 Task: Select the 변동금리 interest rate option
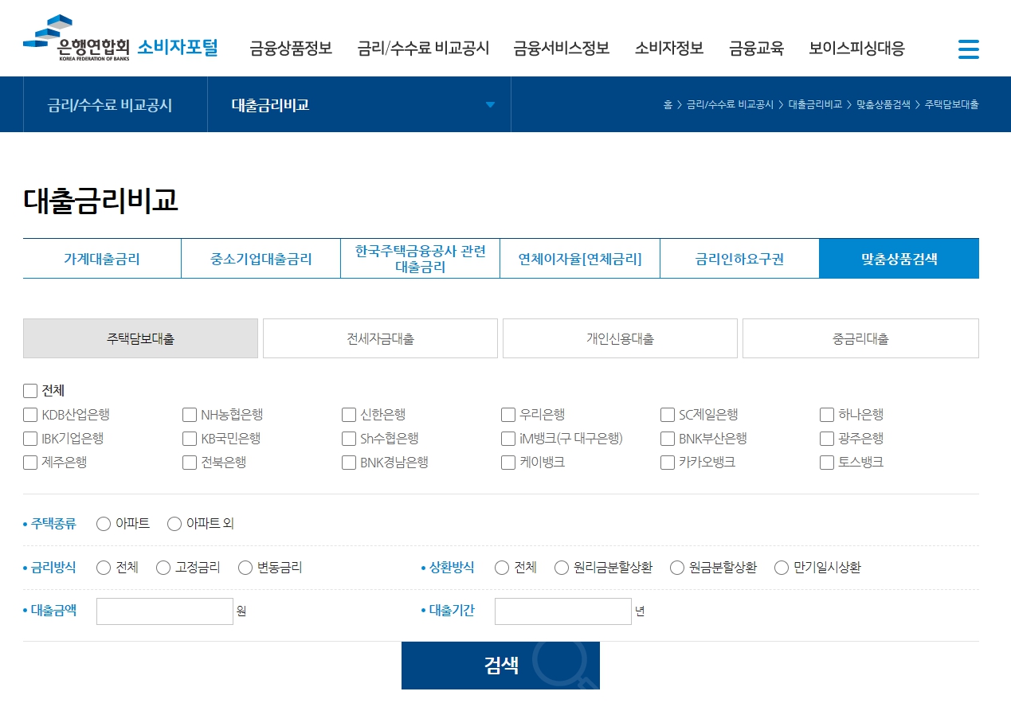[x=245, y=568]
